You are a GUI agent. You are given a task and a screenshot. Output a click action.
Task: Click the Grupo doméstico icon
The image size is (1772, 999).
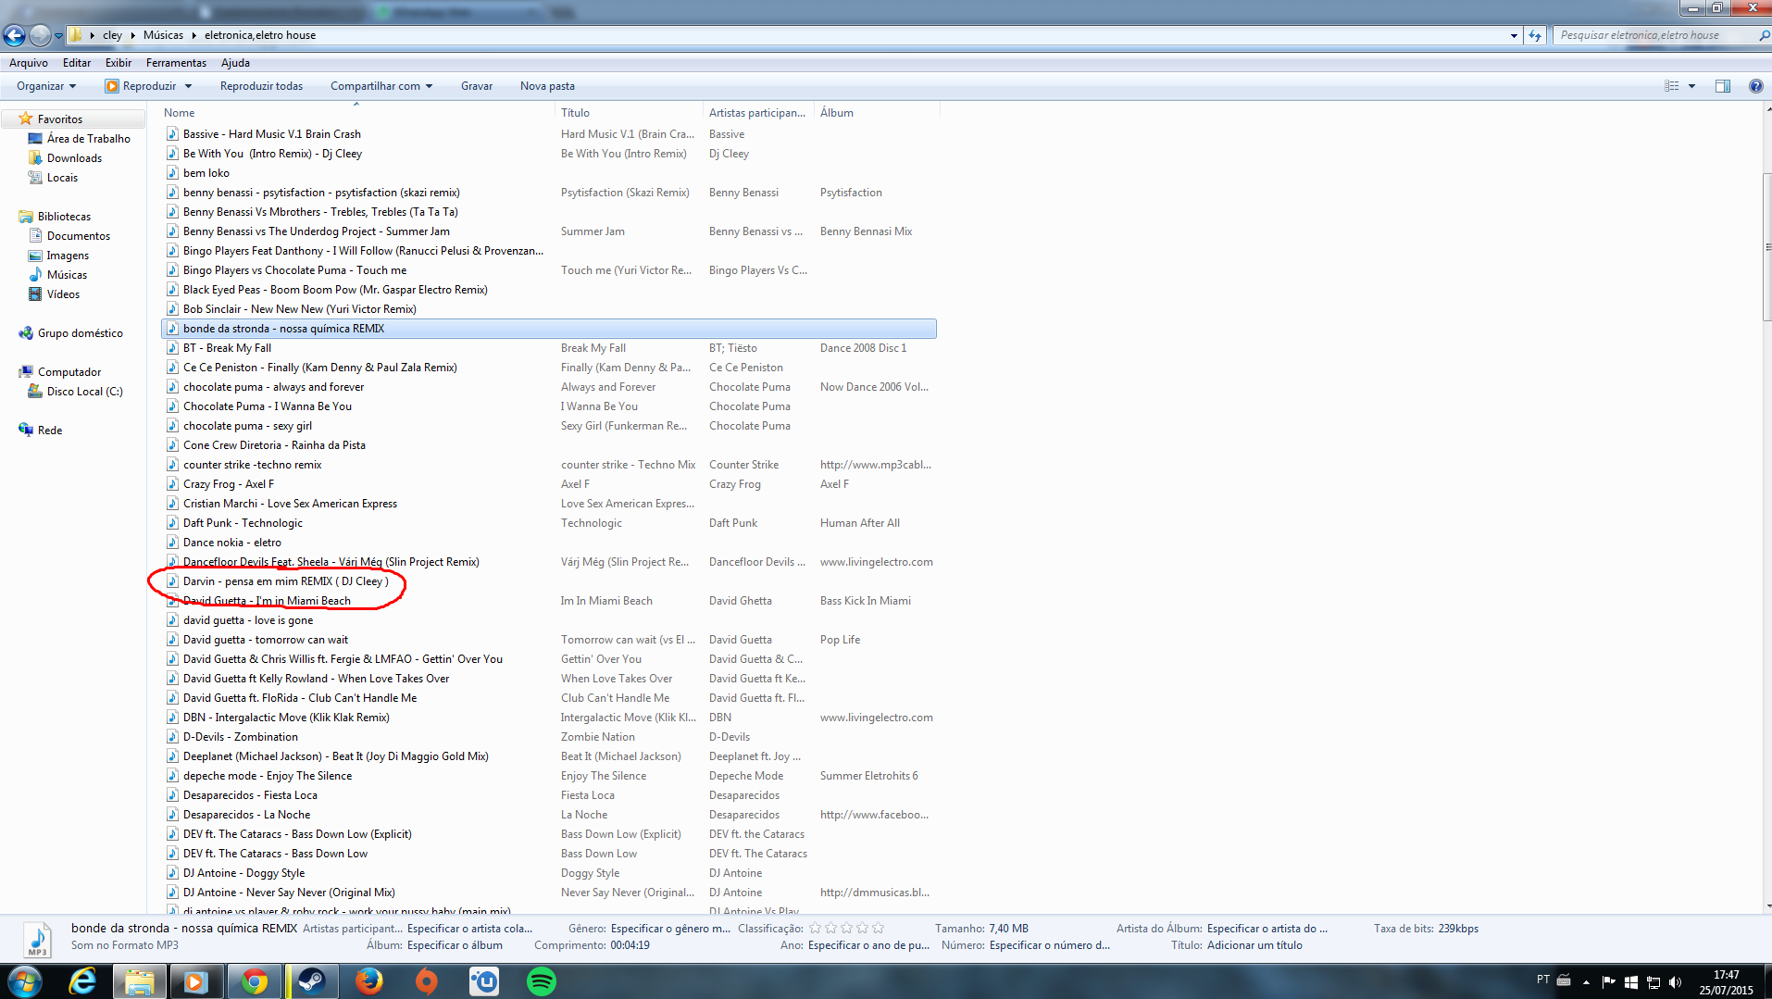tap(26, 332)
